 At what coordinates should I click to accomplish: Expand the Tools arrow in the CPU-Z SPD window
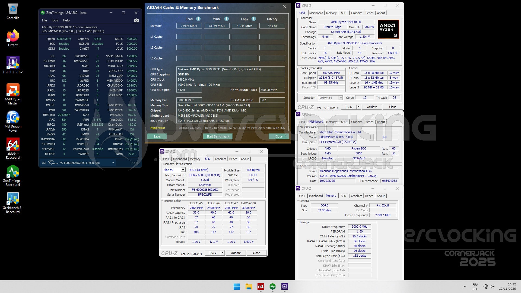tap(222, 253)
